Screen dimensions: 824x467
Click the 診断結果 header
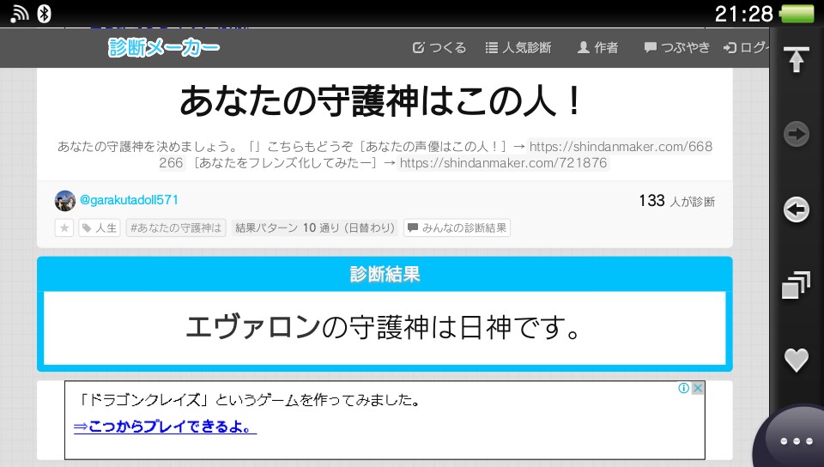(385, 274)
